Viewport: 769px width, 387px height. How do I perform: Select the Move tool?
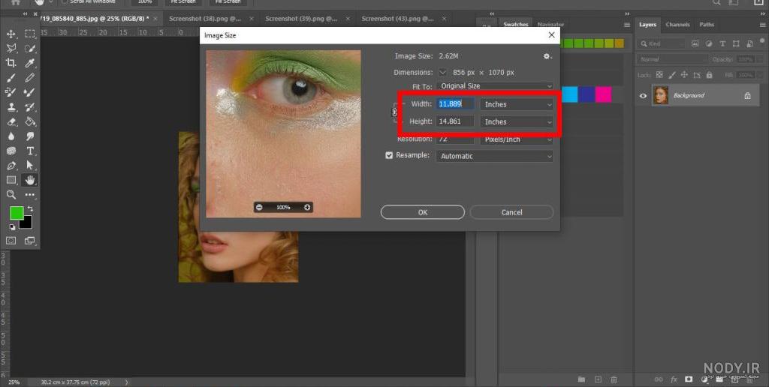click(11, 34)
